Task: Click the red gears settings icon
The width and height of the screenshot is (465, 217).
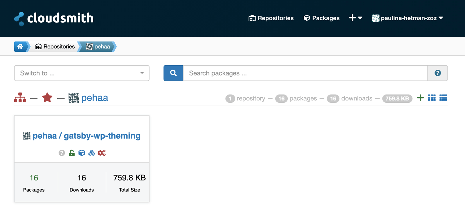Action: click(x=102, y=153)
